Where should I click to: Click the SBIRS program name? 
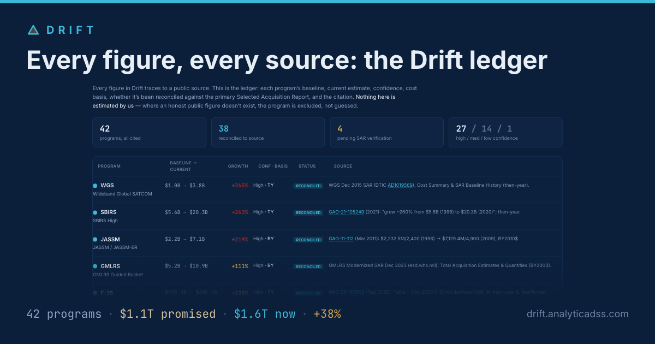(108, 212)
